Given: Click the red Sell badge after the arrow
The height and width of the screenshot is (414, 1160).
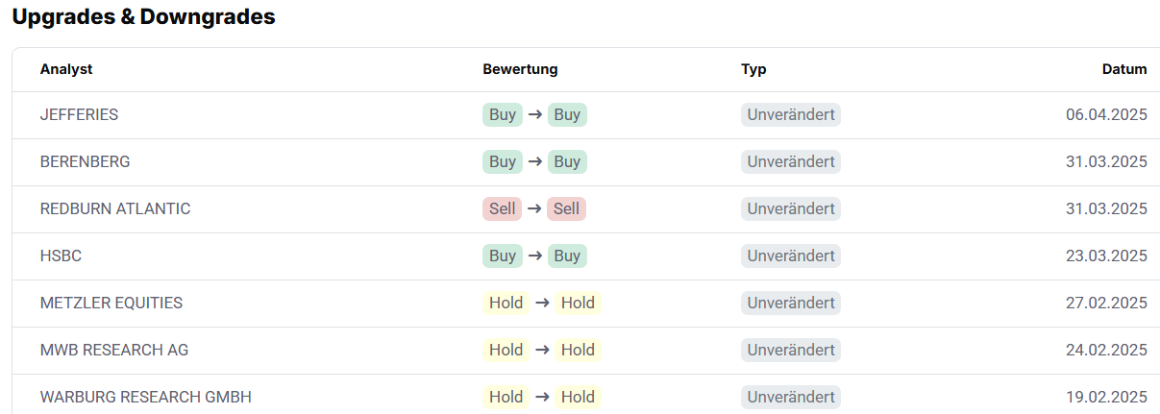Looking at the screenshot, I should click(567, 208).
